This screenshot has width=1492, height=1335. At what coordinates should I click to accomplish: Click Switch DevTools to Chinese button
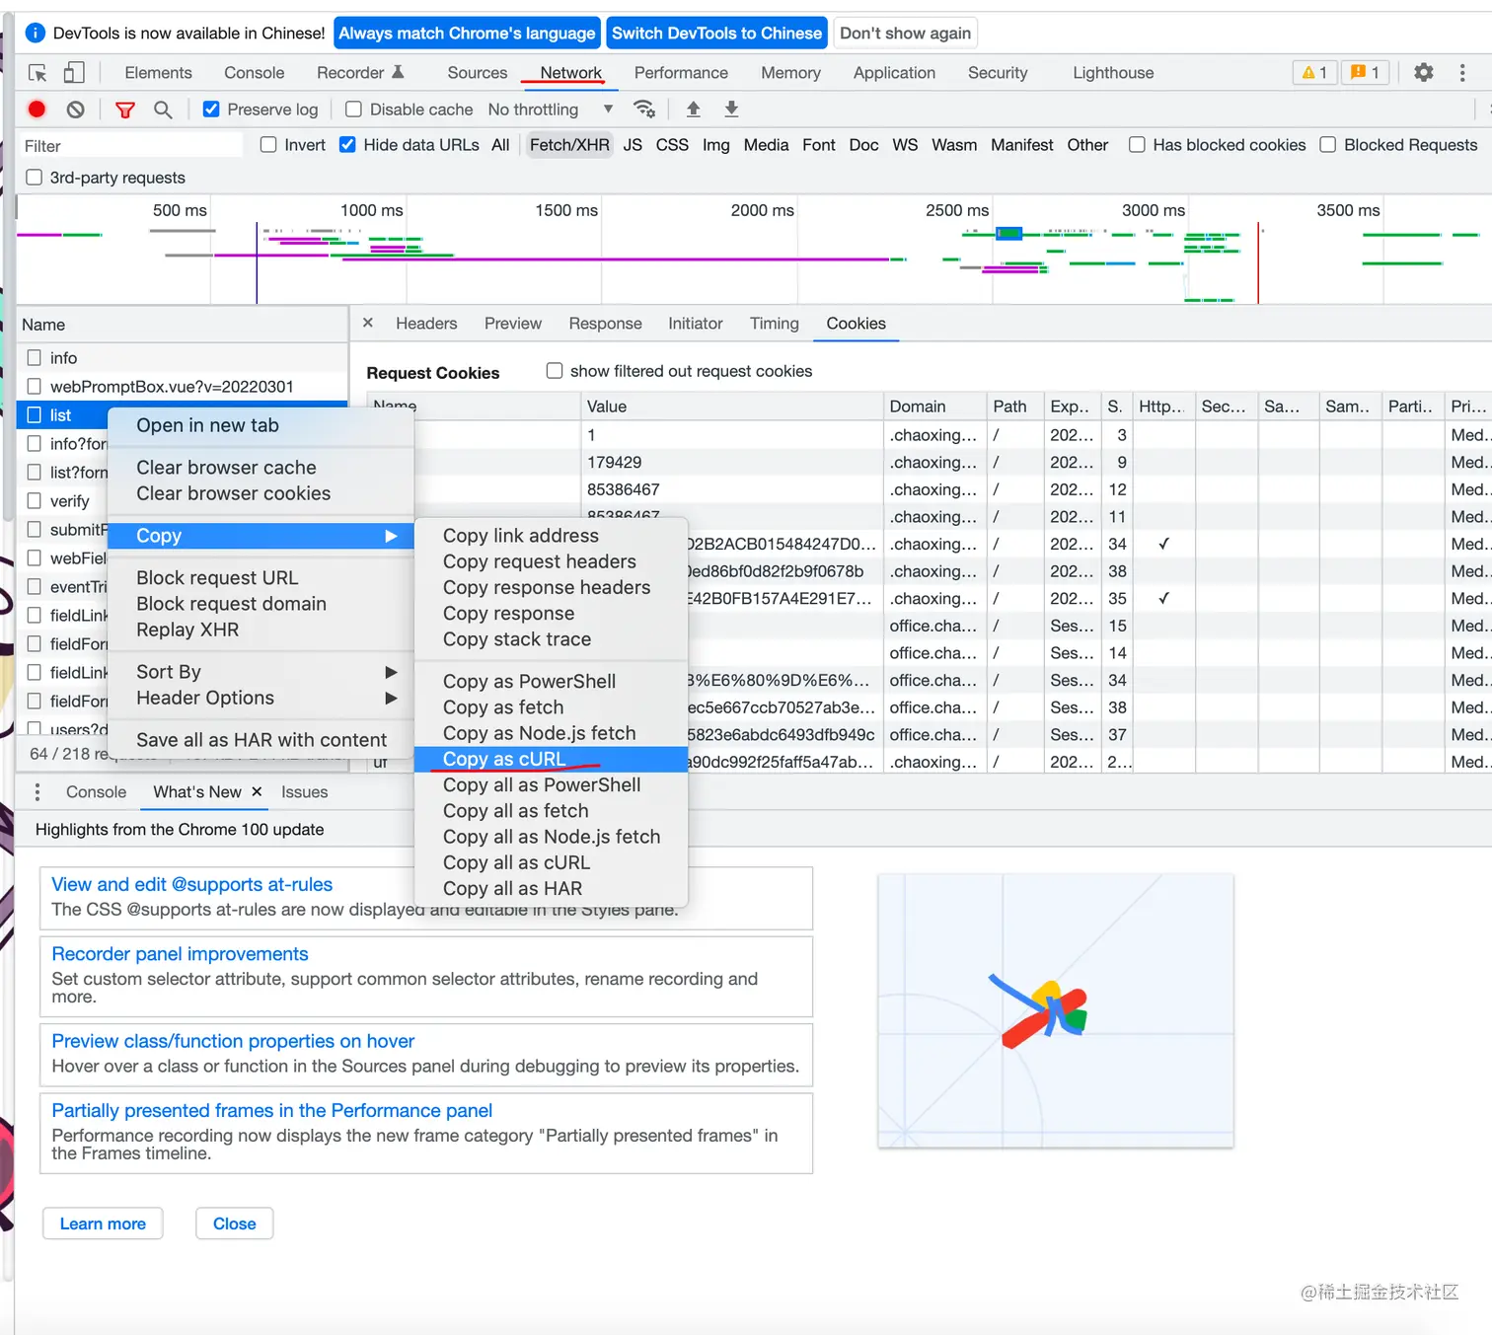[x=716, y=34]
